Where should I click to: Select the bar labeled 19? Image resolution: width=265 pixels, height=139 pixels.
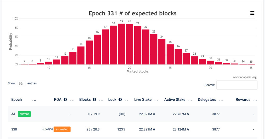(x=121, y=44)
